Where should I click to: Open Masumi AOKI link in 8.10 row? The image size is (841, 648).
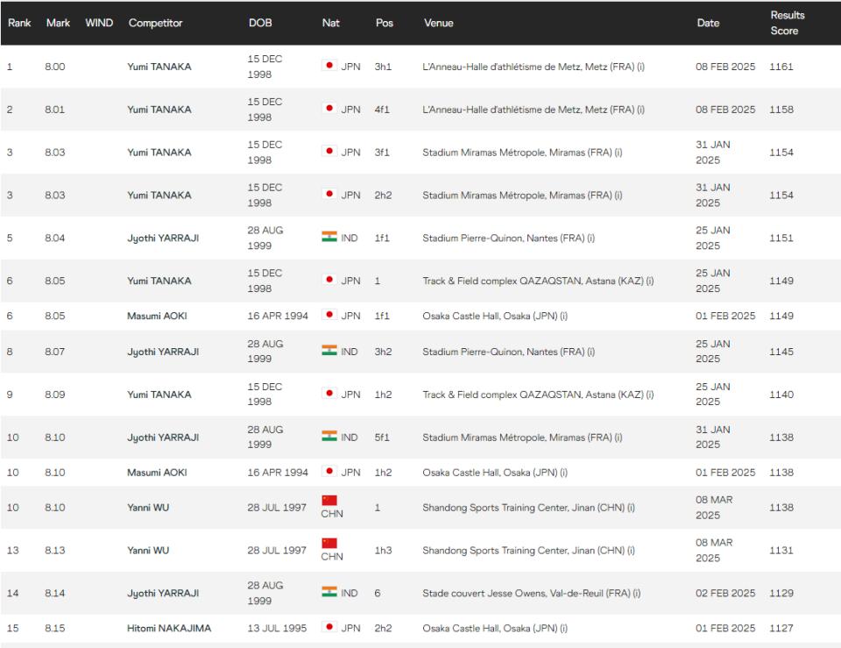click(x=157, y=473)
